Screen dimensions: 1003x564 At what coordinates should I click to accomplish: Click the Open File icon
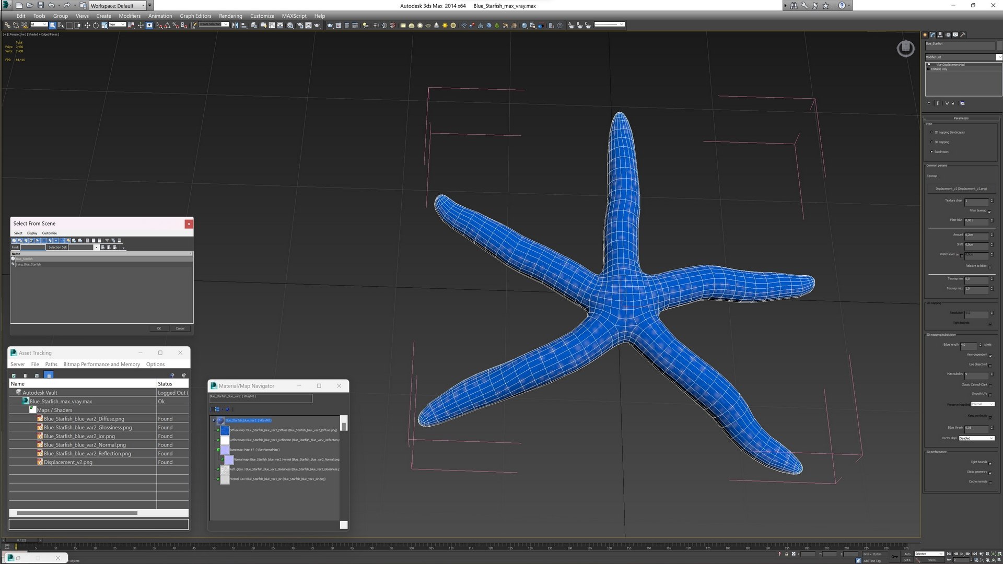coord(29,5)
